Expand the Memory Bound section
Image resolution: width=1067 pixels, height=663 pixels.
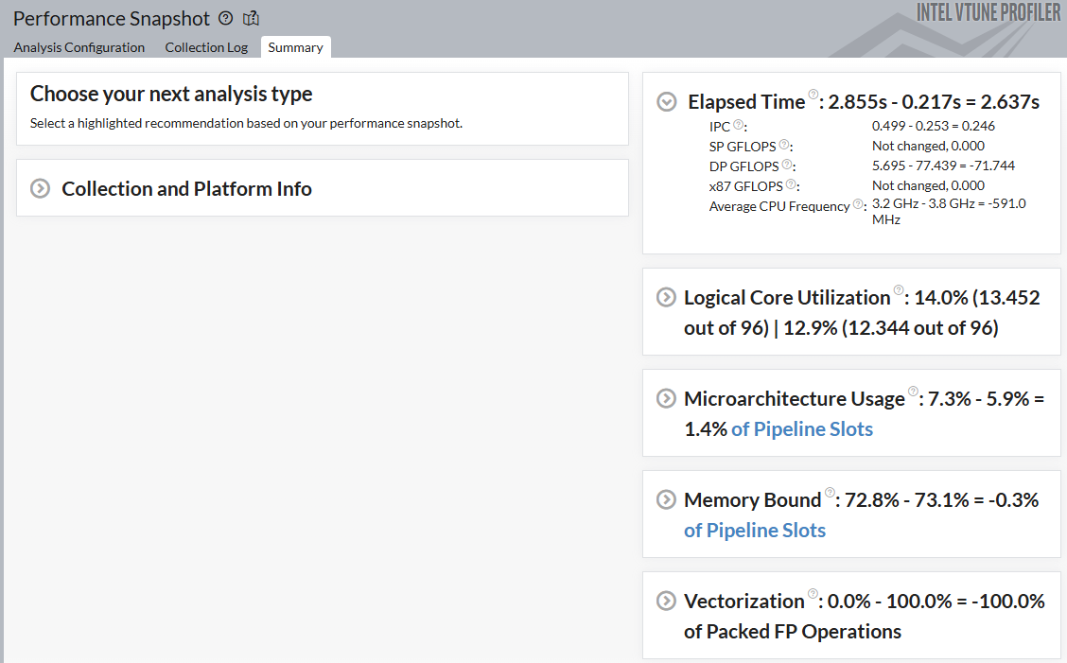coord(666,499)
